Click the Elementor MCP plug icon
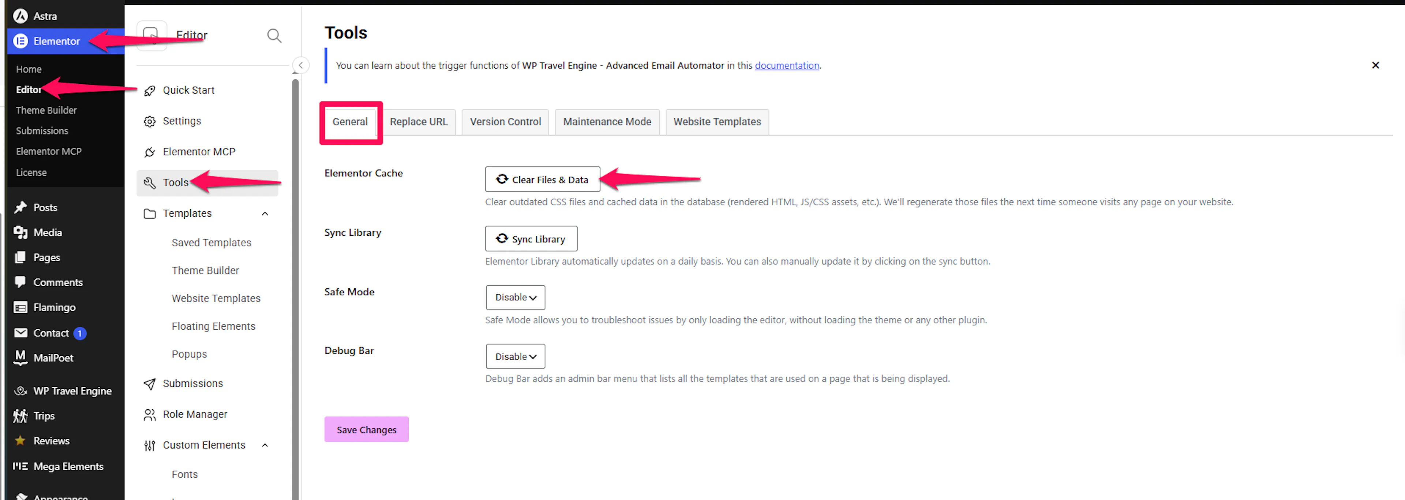The width and height of the screenshot is (1405, 500). 149,152
